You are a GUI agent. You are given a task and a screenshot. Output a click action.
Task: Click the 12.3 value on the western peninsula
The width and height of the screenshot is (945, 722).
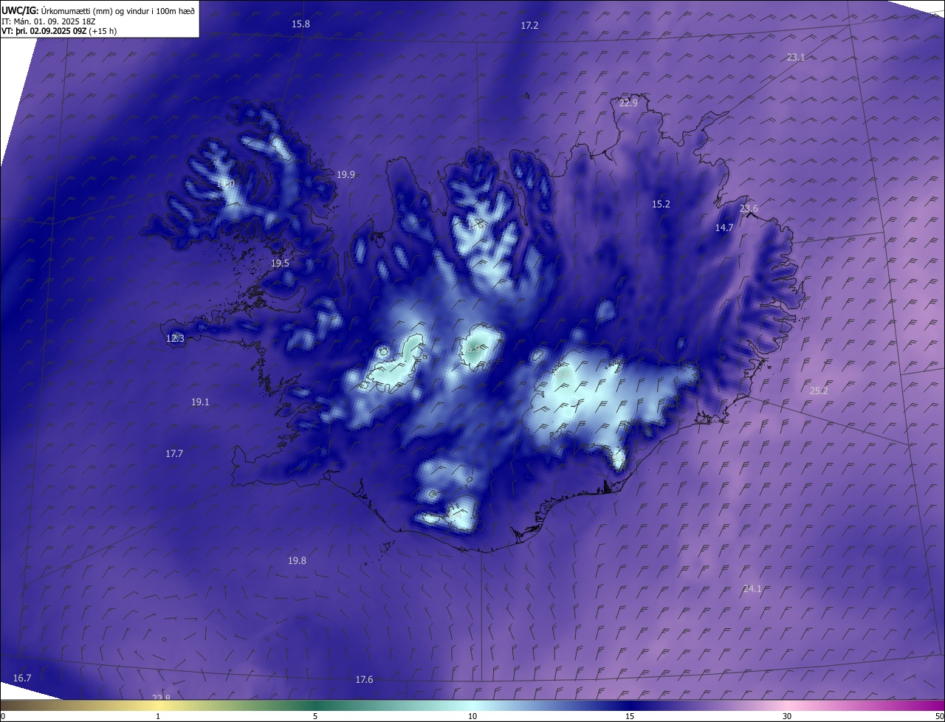pyautogui.click(x=175, y=339)
